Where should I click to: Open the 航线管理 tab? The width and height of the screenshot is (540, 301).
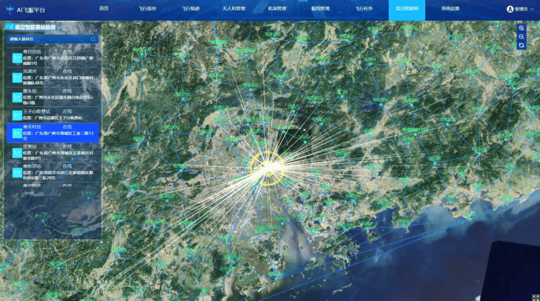(320, 9)
